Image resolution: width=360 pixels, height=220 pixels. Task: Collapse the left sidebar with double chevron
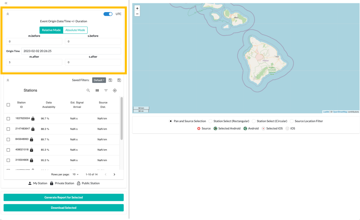click(x=6, y=3)
